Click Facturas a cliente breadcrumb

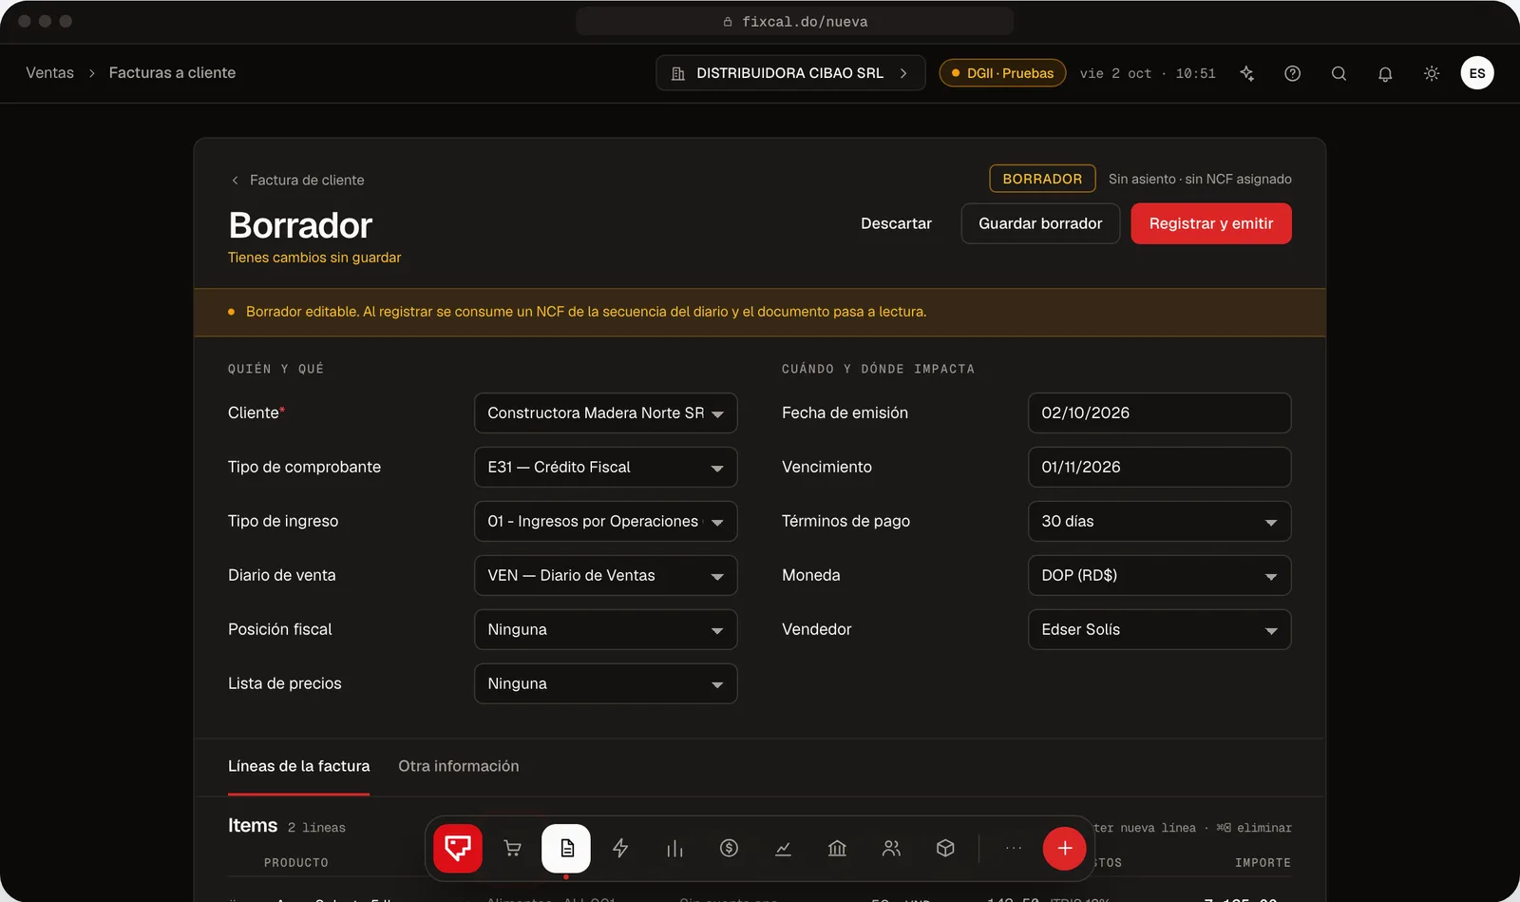tap(172, 73)
